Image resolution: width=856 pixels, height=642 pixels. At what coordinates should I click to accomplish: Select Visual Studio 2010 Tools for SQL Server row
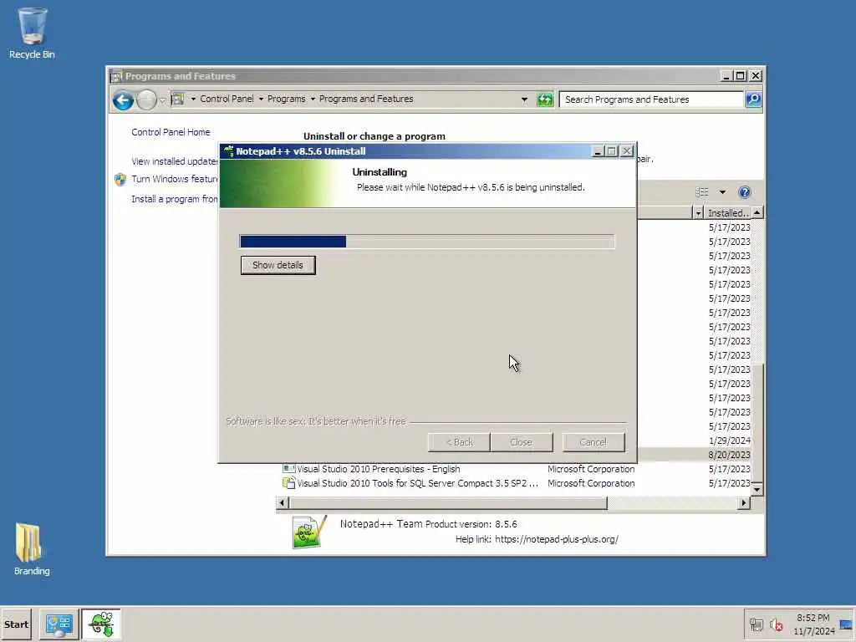coord(516,483)
